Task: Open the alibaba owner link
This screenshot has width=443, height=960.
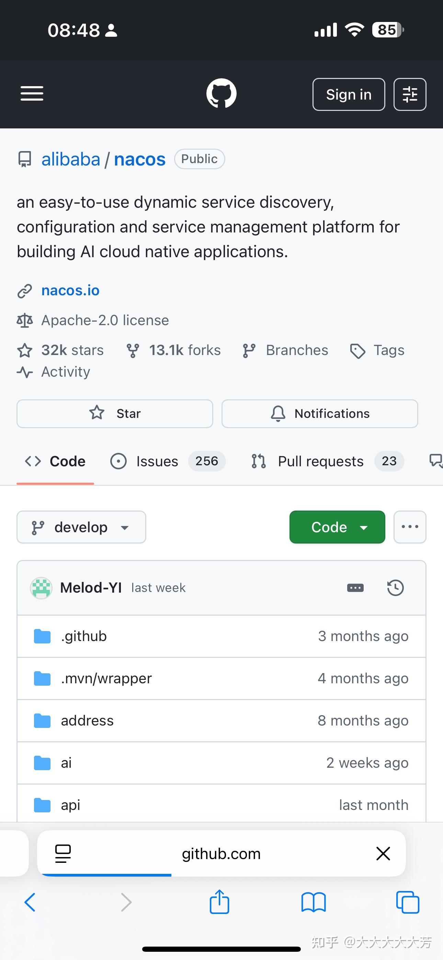Action: pyautogui.click(x=71, y=160)
